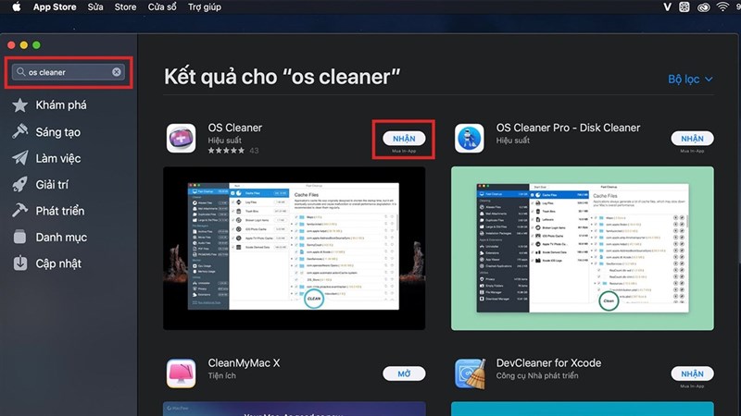Click Hiệu suất category under OS Cleaner
This screenshot has width=741, height=416.
coord(224,141)
